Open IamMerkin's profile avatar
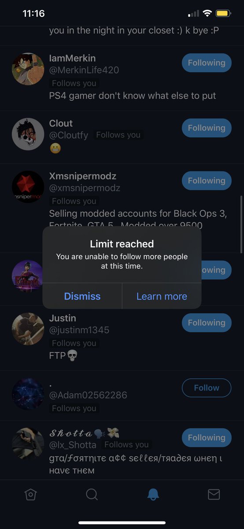 coord(28,69)
